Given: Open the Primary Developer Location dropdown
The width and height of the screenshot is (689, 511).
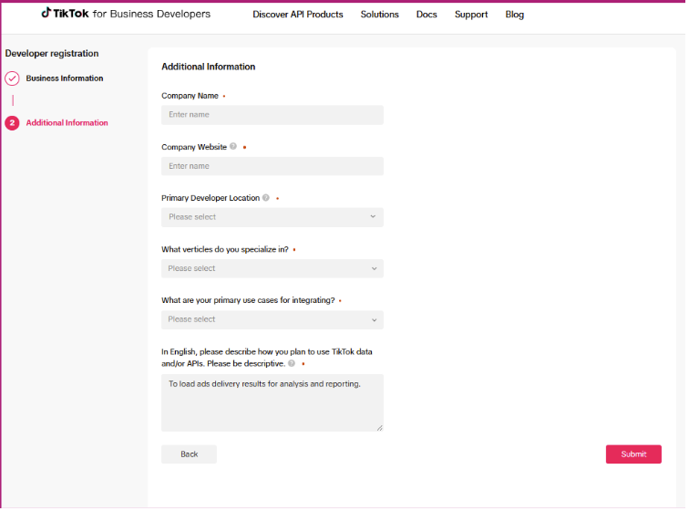Looking at the screenshot, I should click(x=272, y=217).
